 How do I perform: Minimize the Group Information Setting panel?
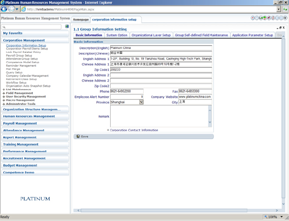tap(277, 28)
